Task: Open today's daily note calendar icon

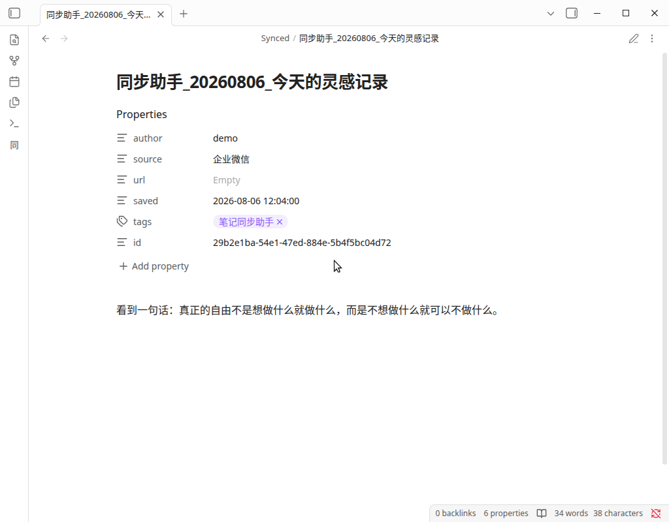Action: coord(14,82)
